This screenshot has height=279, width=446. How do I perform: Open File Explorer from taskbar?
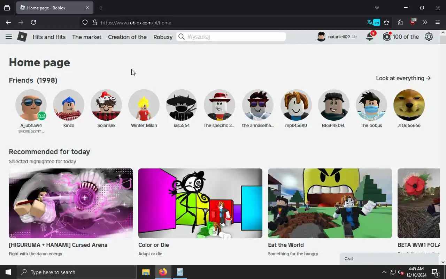coord(146,272)
